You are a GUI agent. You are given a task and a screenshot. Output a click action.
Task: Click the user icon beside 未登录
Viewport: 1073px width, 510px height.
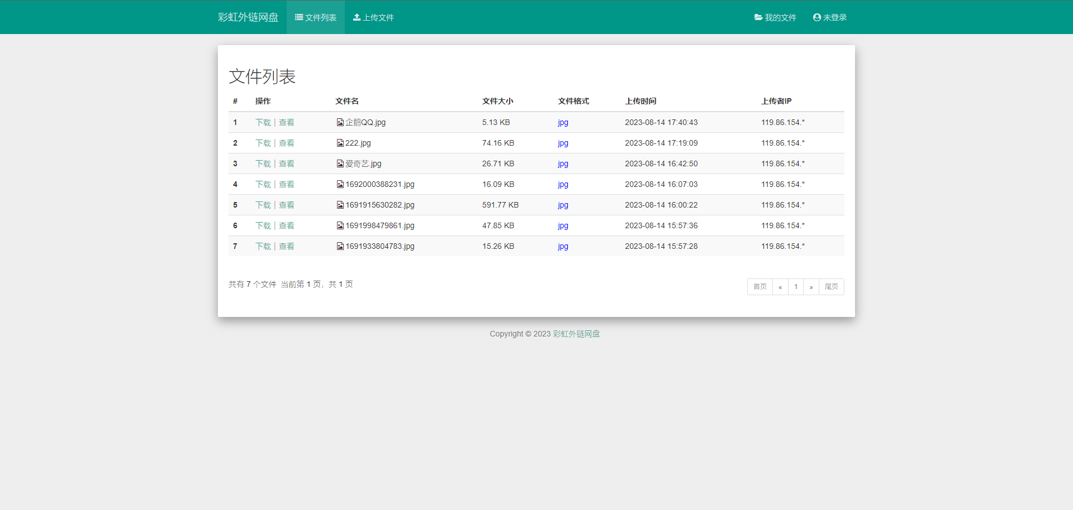(817, 17)
